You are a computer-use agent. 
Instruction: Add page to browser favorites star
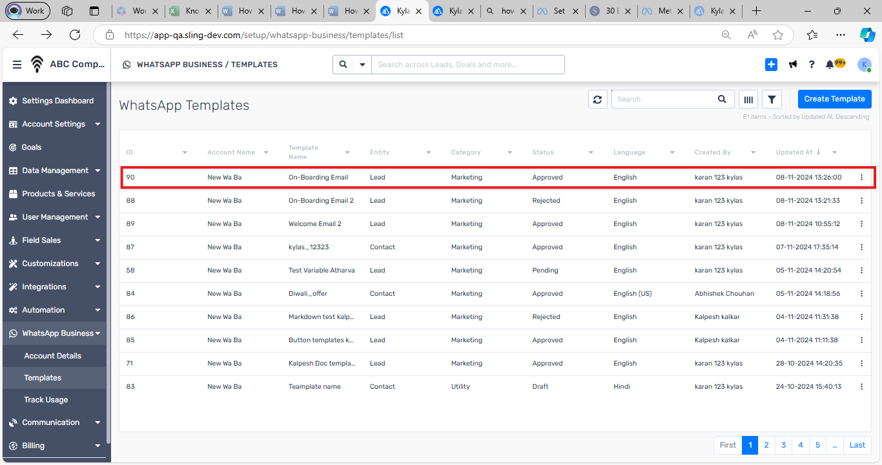click(778, 35)
